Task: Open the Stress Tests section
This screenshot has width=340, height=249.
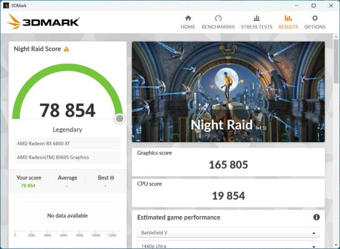Action: pos(257,22)
